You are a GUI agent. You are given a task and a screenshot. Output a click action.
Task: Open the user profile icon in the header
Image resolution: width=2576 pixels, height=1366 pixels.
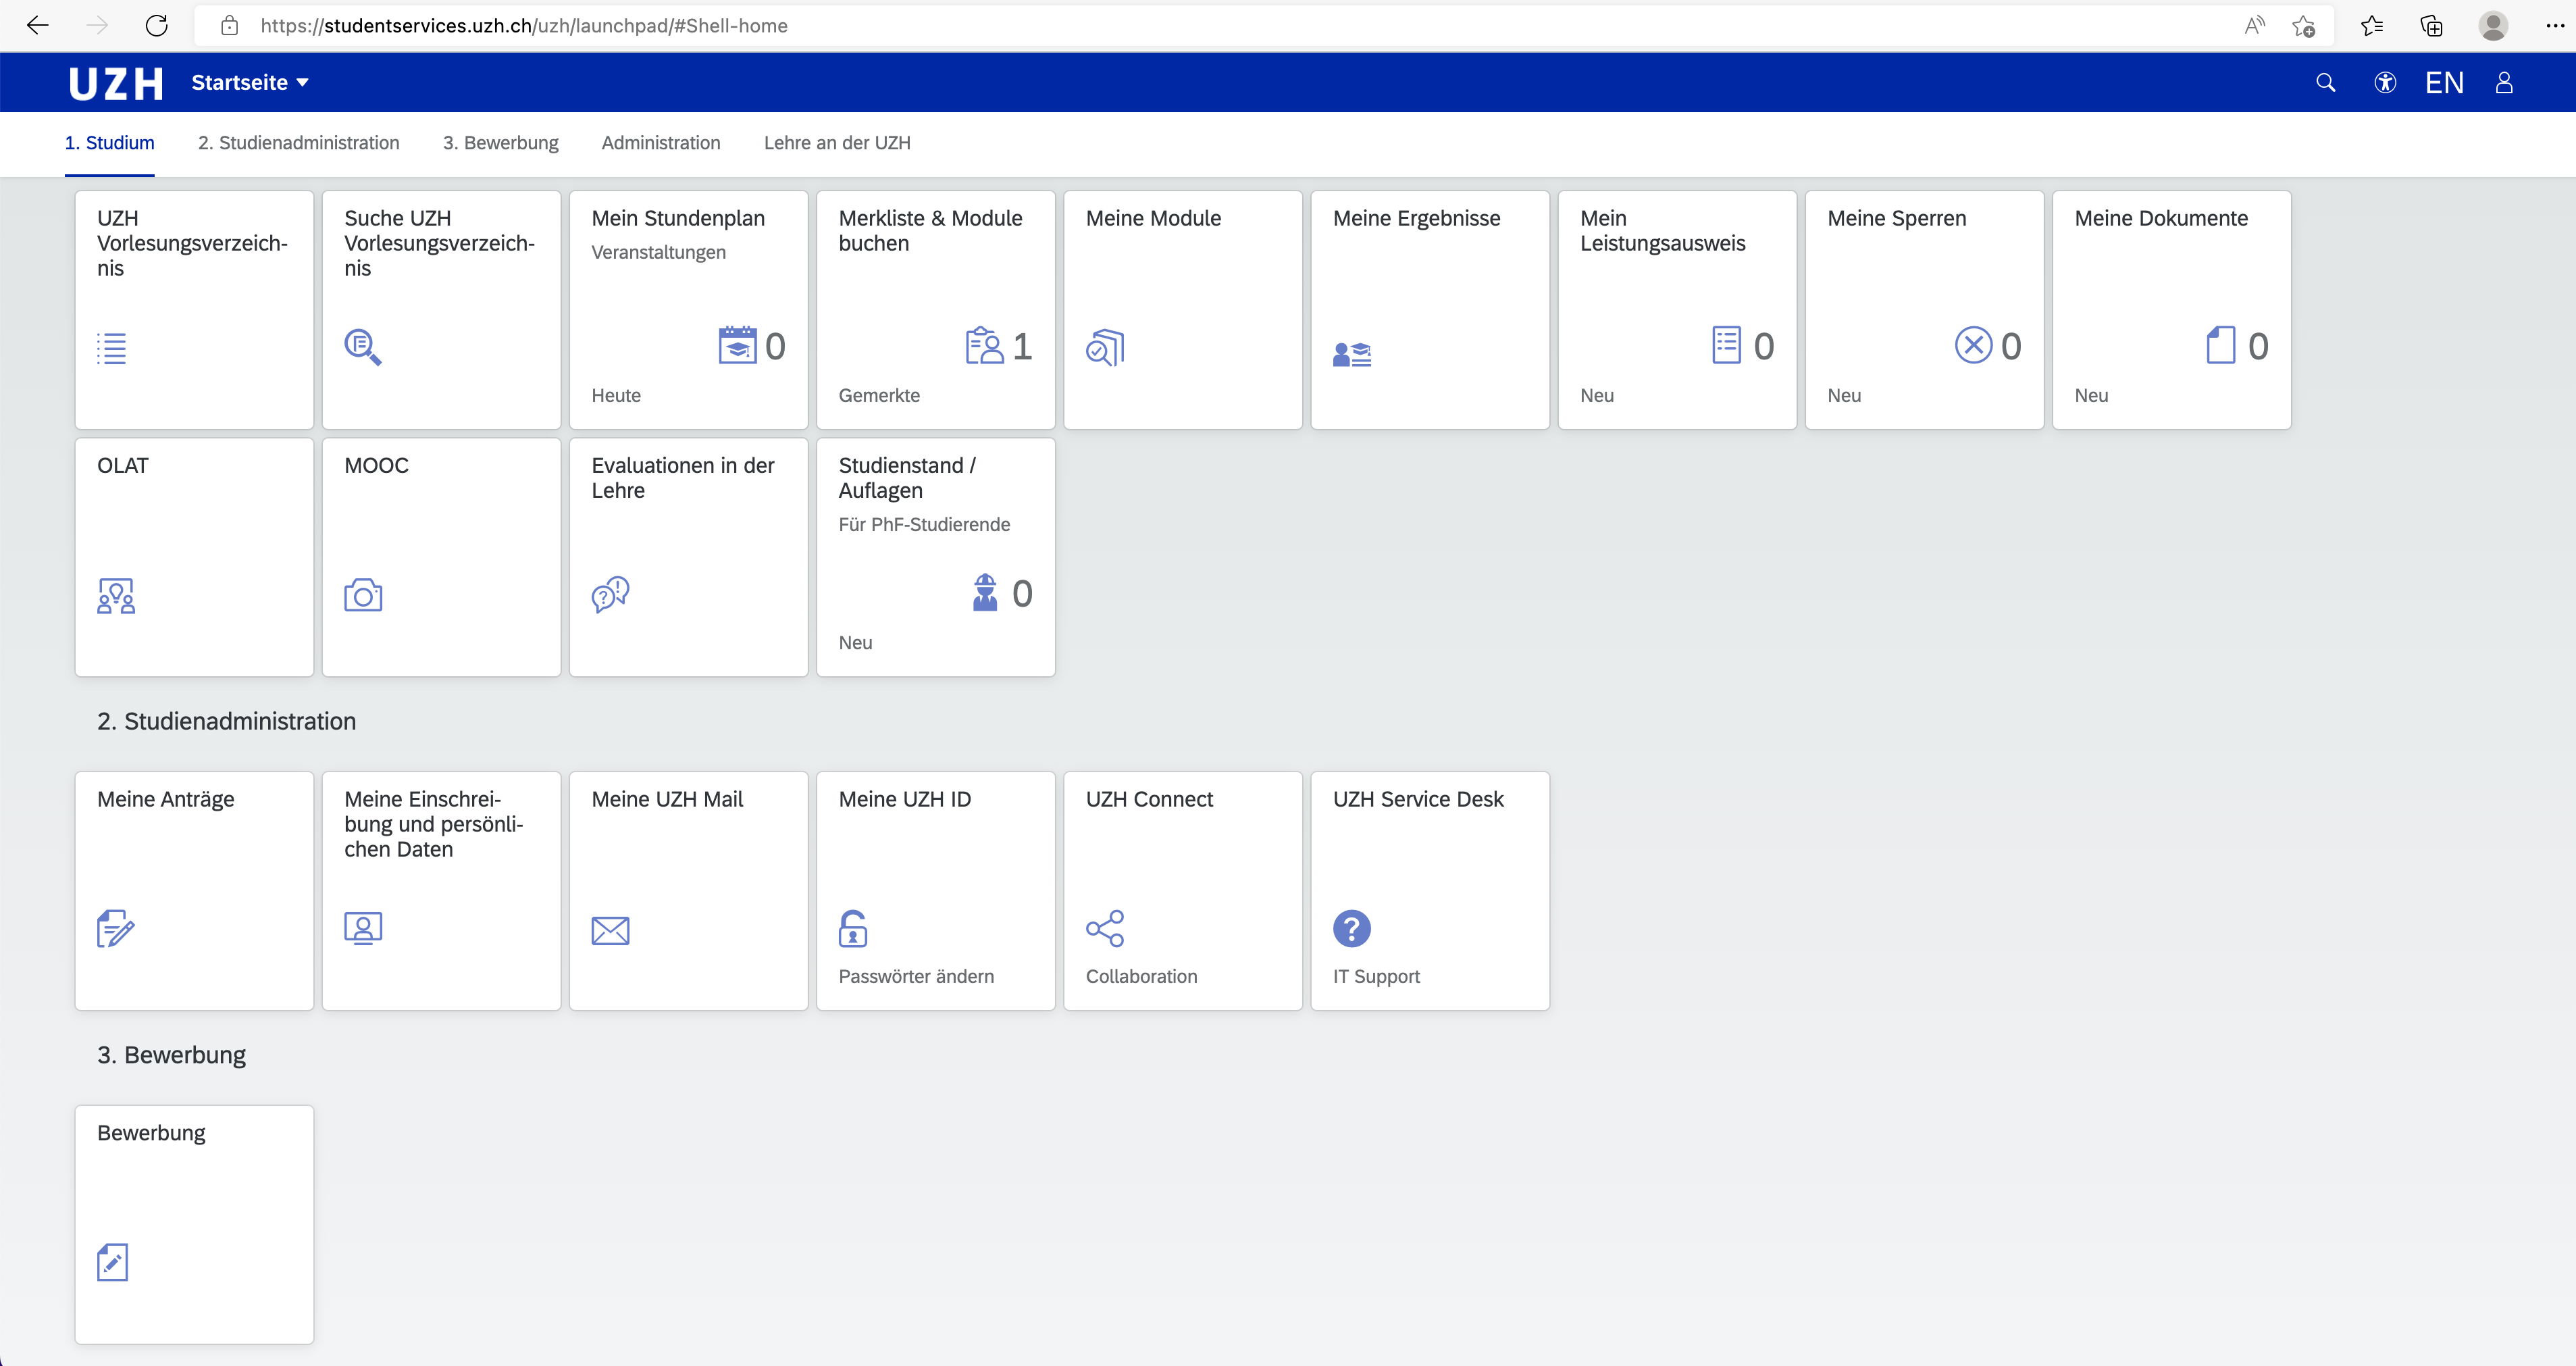pyautogui.click(x=2504, y=83)
